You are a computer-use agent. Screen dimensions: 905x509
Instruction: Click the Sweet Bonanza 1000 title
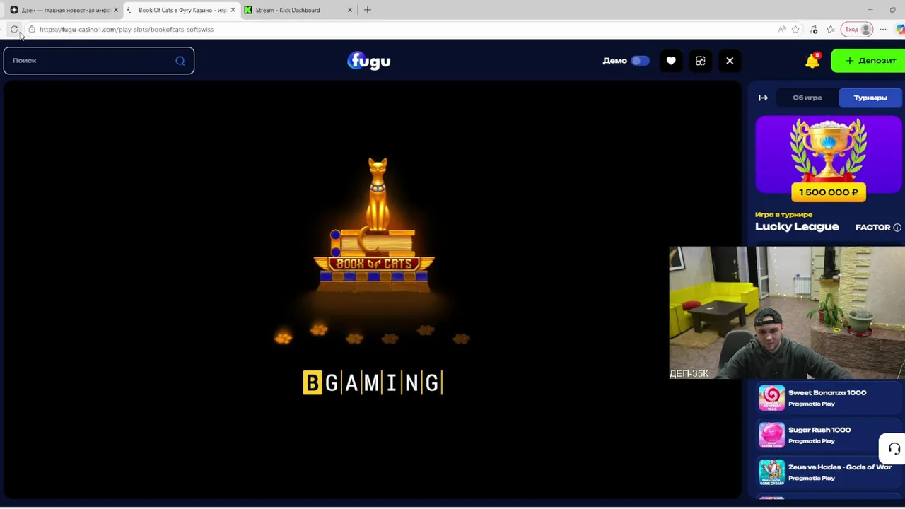(x=827, y=392)
